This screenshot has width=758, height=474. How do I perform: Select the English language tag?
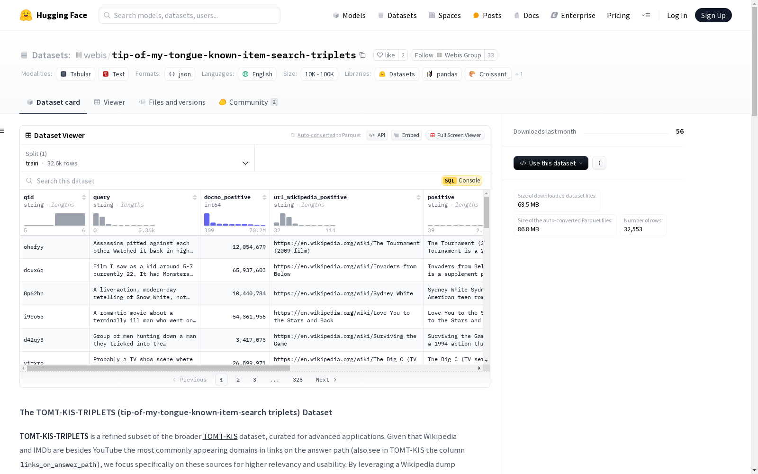click(258, 74)
